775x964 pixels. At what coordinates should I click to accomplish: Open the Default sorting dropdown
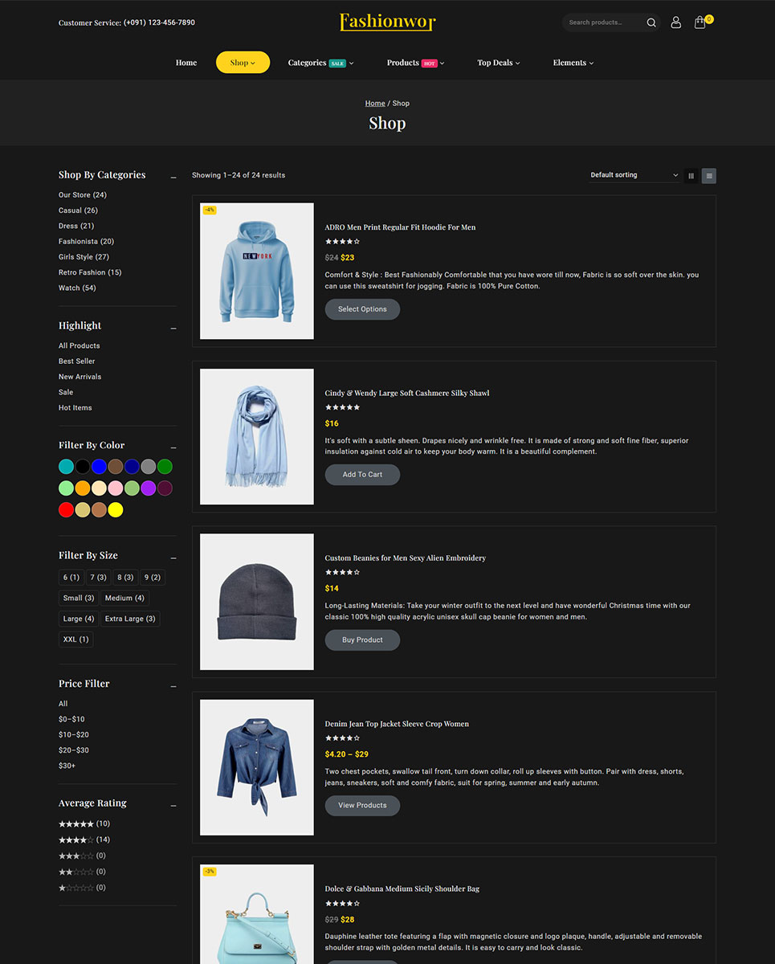(x=634, y=175)
